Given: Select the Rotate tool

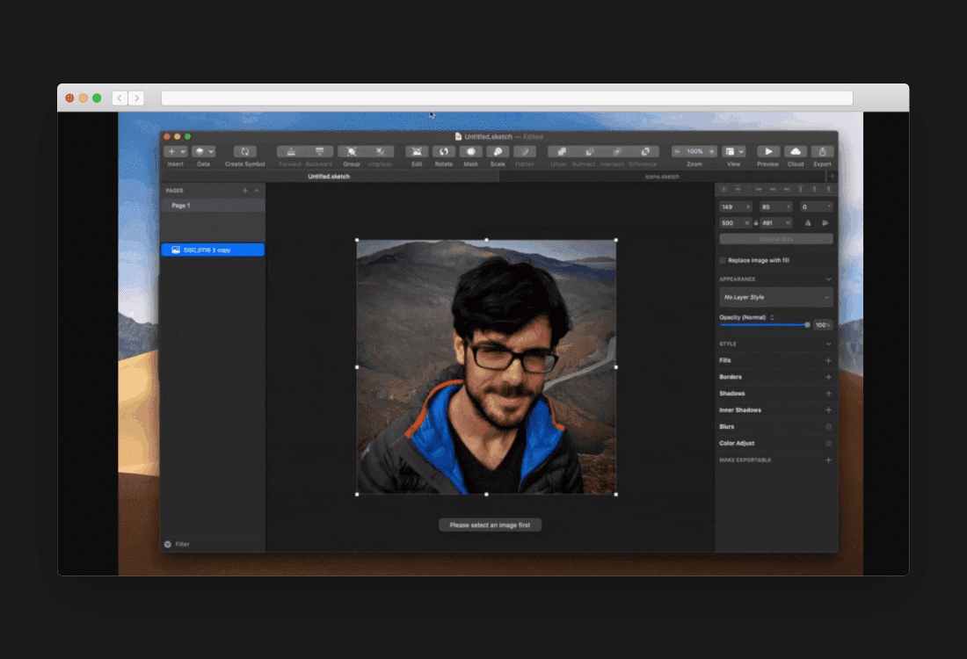Looking at the screenshot, I should click(x=443, y=151).
